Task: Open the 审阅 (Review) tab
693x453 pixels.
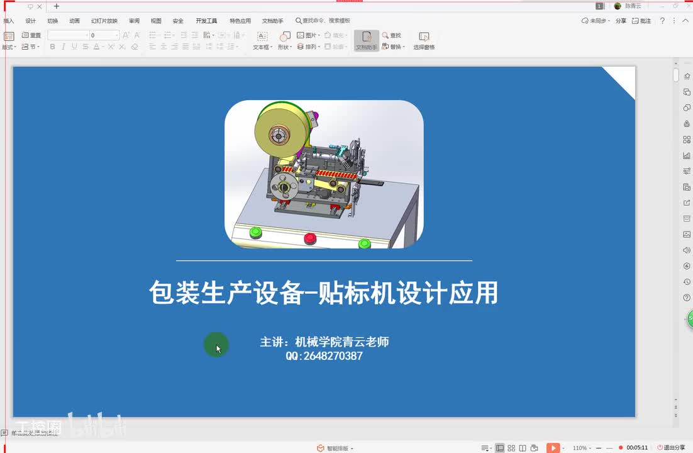Action: point(135,21)
